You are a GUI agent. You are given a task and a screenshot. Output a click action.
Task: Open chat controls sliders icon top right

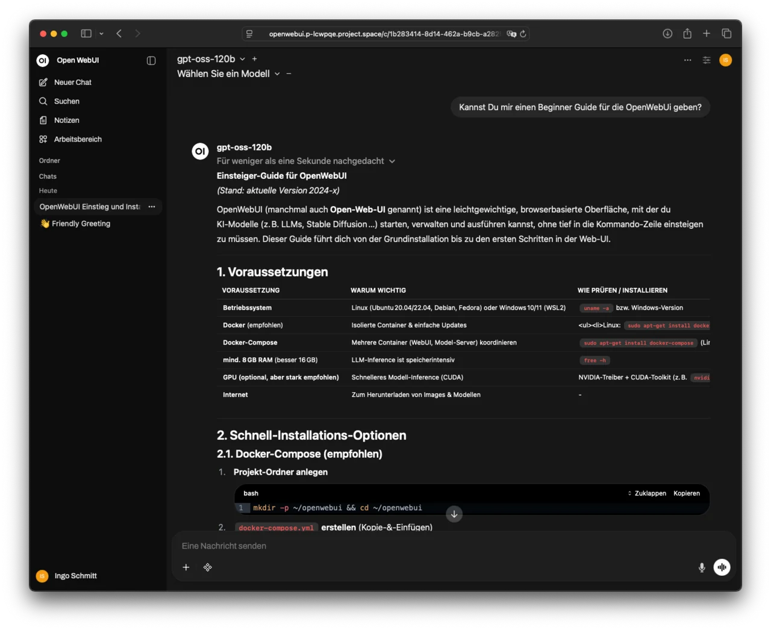[706, 60]
